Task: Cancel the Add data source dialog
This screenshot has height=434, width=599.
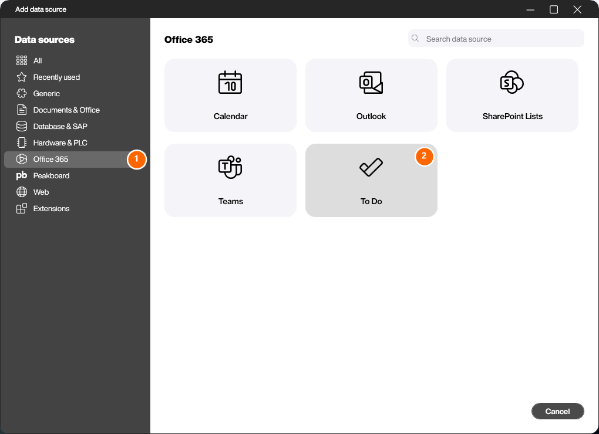Action: pyautogui.click(x=557, y=411)
